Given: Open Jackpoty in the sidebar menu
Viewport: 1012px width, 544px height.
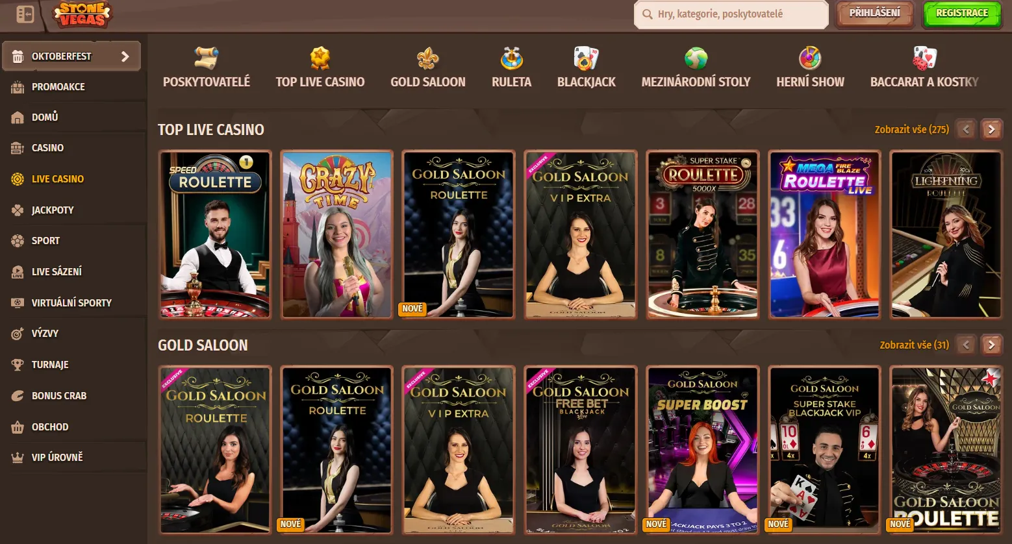Looking at the screenshot, I should [x=53, y=210].
